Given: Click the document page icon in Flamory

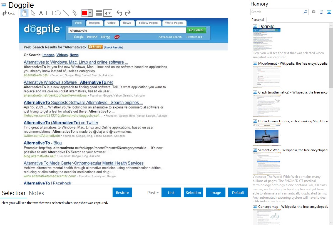Looking at the screenshot, I should [x=321, y=12].
